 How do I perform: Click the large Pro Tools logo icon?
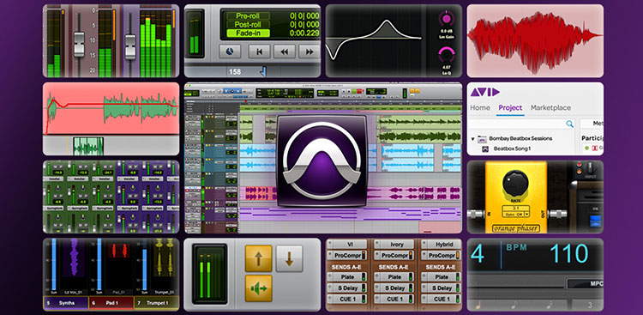tap(321, 161)
